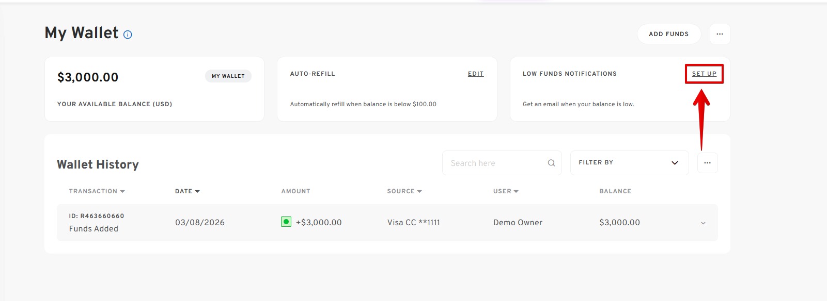Open the Filter By dropdown
The width and height of the screenshot is (827, 301).
click(629, 163)
